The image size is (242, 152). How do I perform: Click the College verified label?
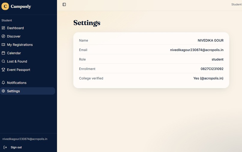click(91, 78)
